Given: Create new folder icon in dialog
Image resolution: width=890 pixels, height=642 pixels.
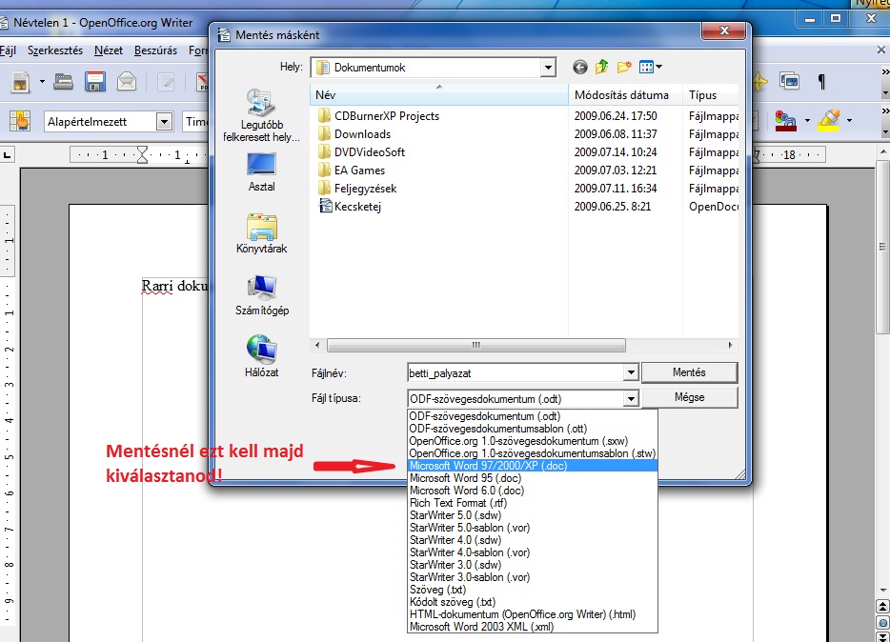Looking at the screenshot, I should click(624, 68).
